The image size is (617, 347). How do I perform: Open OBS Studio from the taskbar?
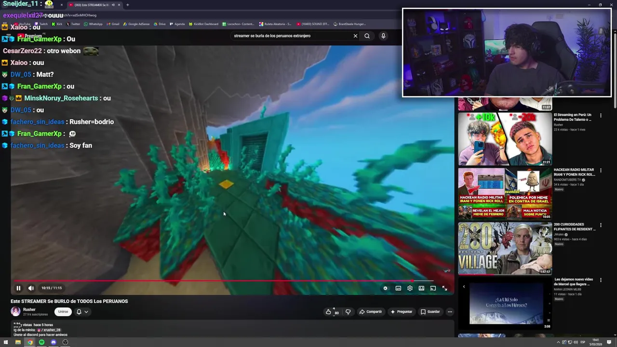(x=65, y=343)
